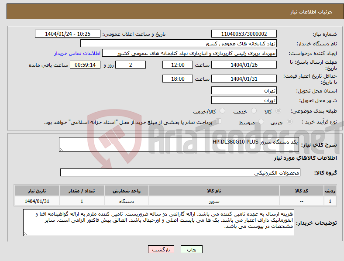
Task: Click the response deadline date 1404/01/26
Action: [x=244, y=65]
